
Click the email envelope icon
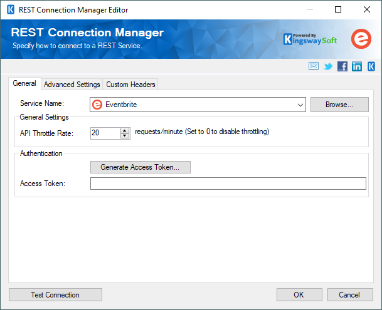click(x=313, y=66)
